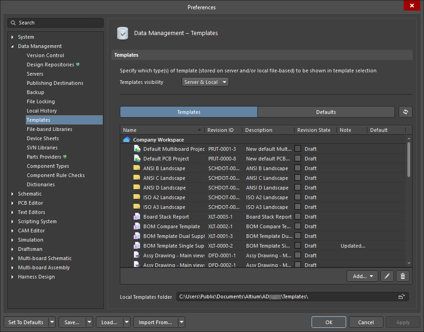Screen dimensions: 424x332
Task: Click the Company Workspace cloud icon
Action: (127, 140)
